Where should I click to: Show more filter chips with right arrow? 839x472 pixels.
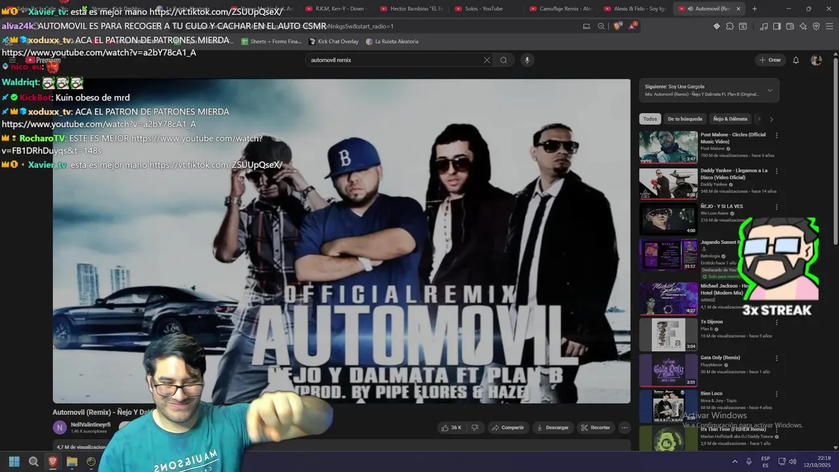771,119
